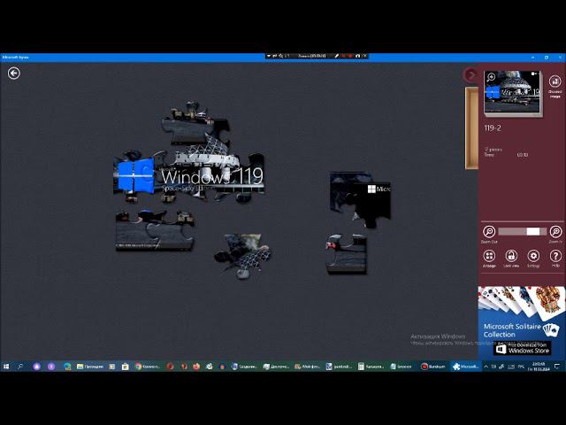Switch to Microsoft puzzle app in taskbar
Screen dimensions: 566x425
pyautogui.click(x=465, y=367)
